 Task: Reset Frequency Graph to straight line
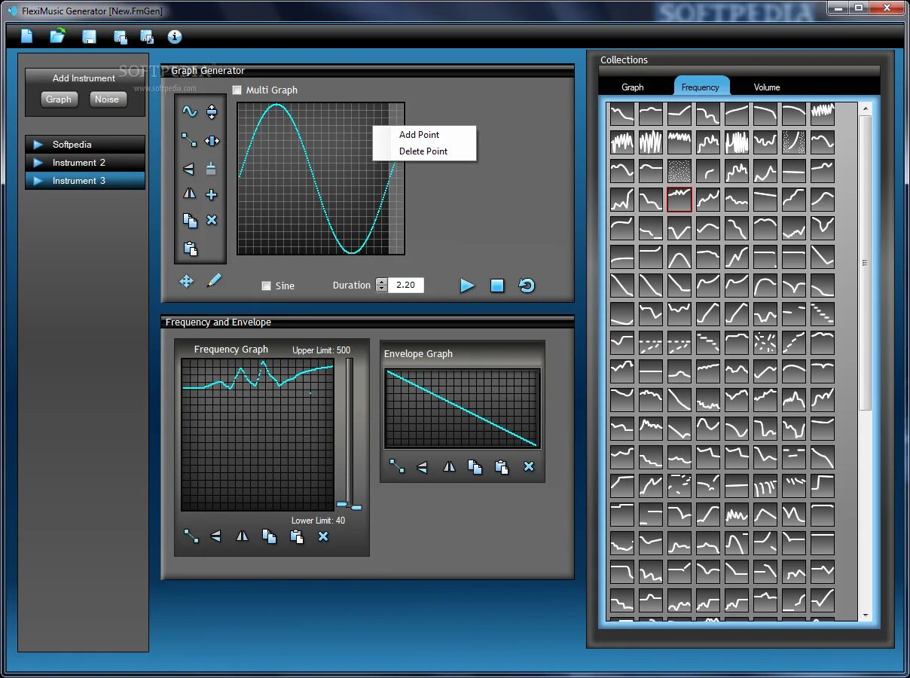(x=191, y=536)
